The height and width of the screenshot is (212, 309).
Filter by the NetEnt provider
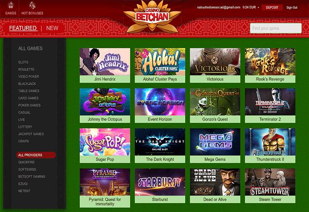point(24,191)
